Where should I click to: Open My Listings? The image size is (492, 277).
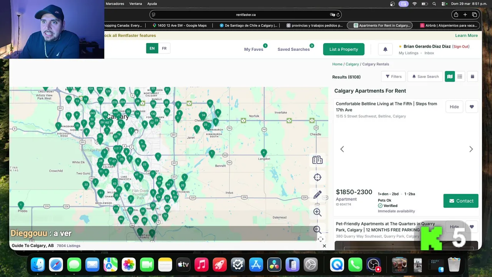tap(409, 53)
